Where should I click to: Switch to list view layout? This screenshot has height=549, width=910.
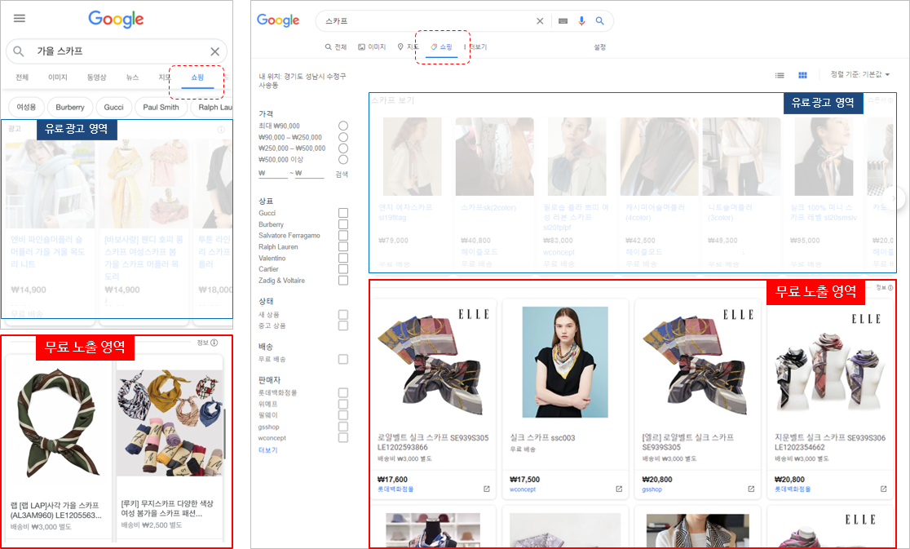pyautogui.click(x=780, y=75)
